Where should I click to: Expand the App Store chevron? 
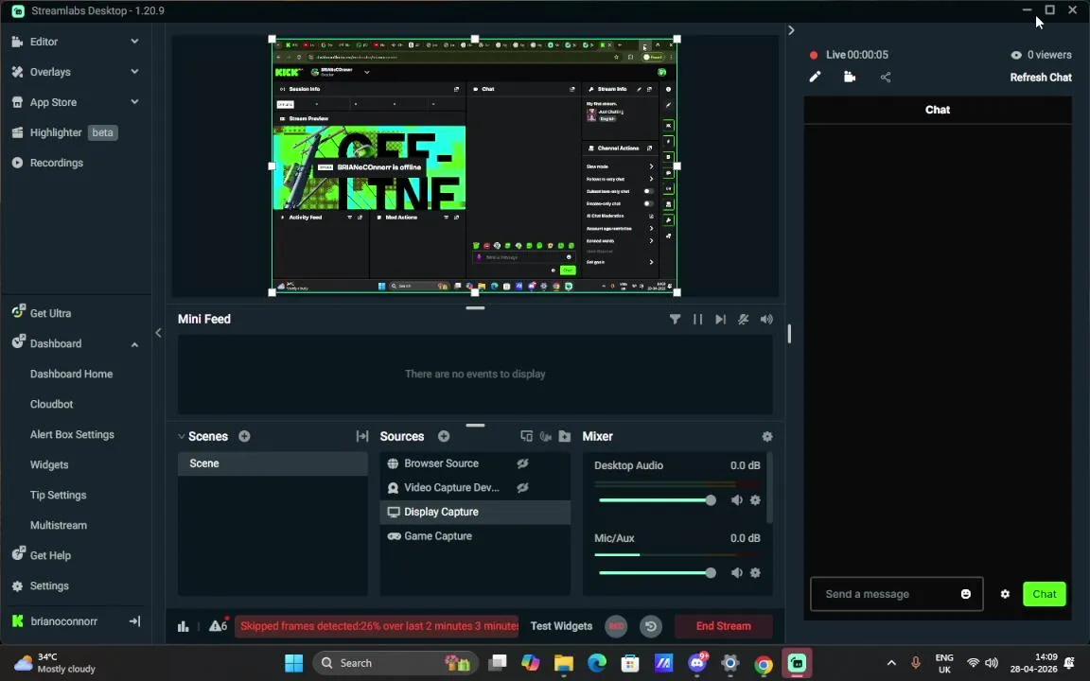click(134, 102)
